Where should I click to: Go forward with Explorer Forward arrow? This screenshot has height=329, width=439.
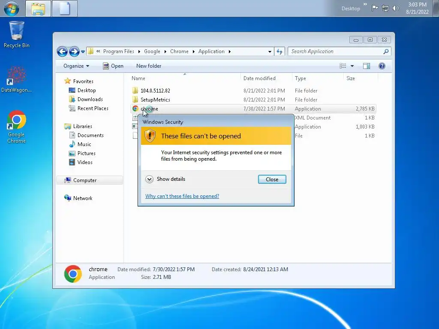tap(74, 51)
